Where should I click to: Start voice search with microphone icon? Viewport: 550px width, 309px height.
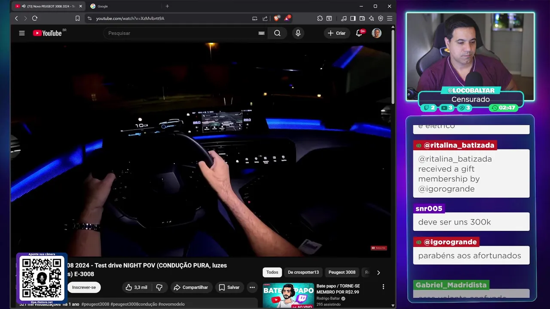point(298,33)
